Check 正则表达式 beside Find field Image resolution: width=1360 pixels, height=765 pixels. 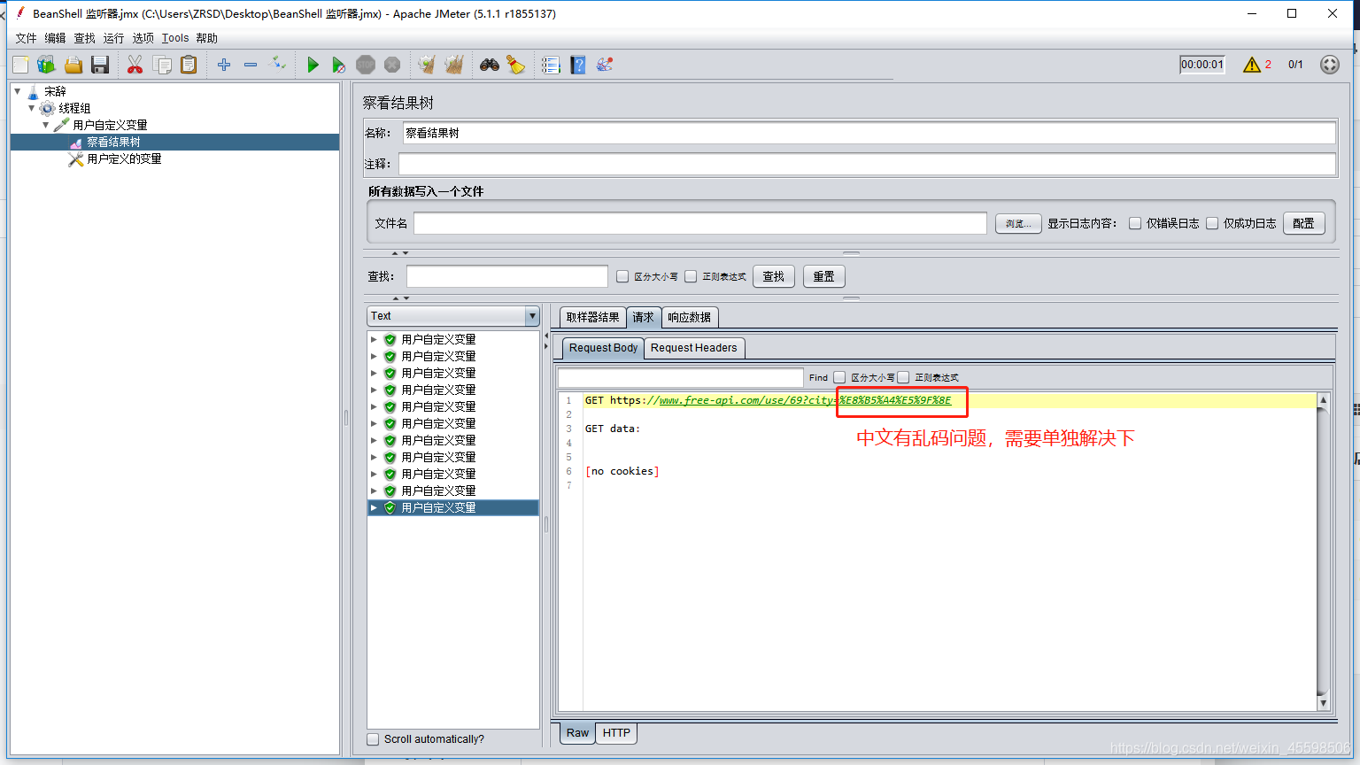903,377
